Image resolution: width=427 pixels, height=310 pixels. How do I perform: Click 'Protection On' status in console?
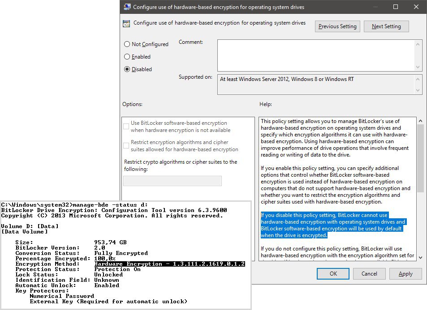point(117,269)
